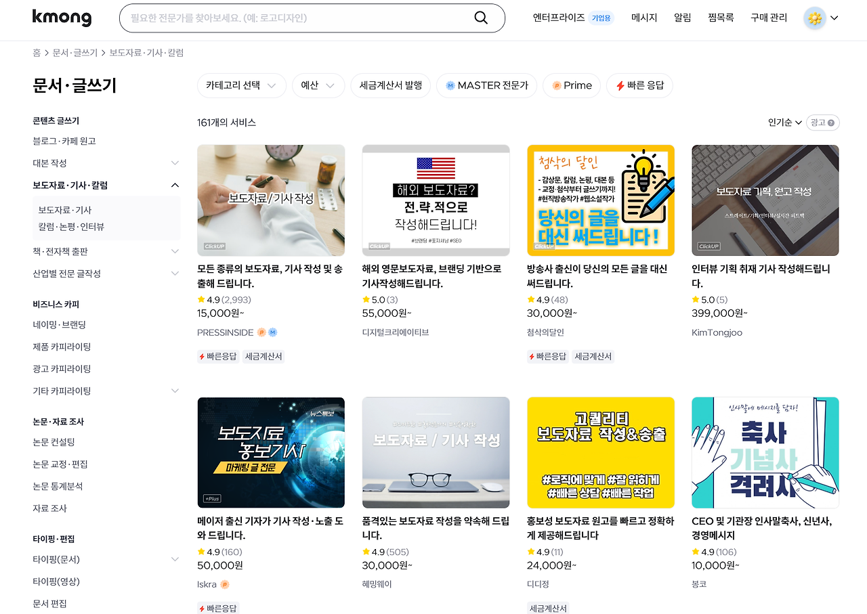This screenshot has width=867, height=614.
Task: Expand the 대본 작성 category
Action: [x=175, y=163]
